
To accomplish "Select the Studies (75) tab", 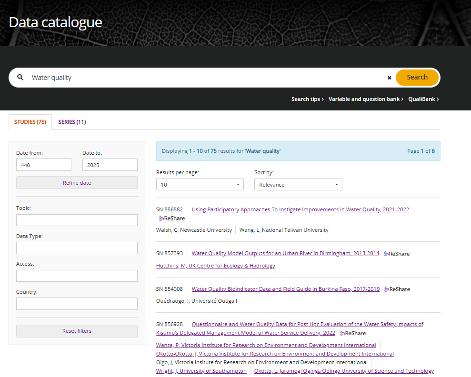I will 30,122.
